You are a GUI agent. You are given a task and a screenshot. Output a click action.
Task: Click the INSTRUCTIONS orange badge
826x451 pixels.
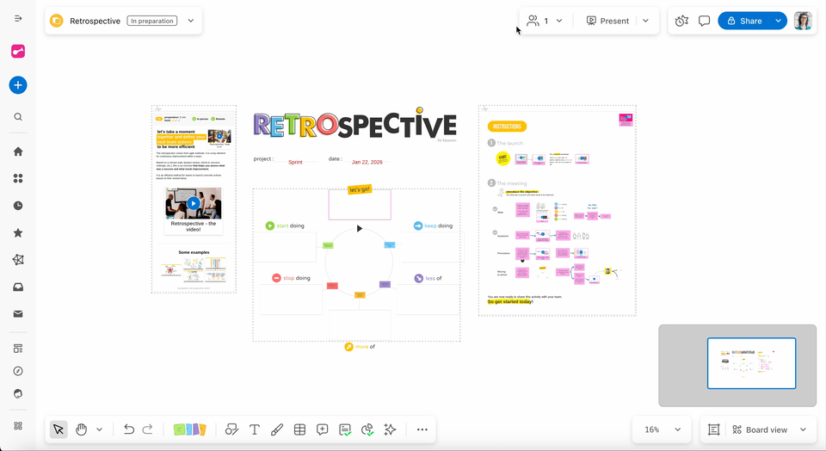[x=507, y=127]
